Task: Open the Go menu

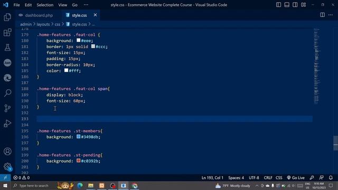Action: pyautogui.click(x=74, y=5)
